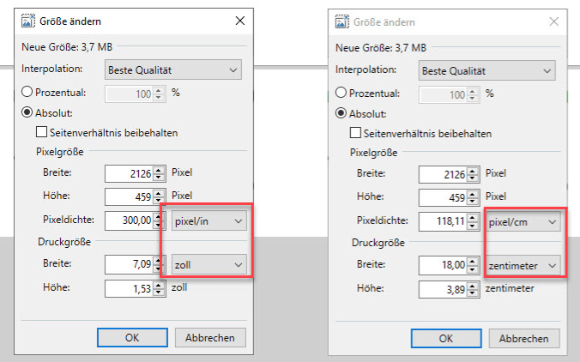580x362 pixels.
Task: Click the Breite field showing 2126 in right dialog
Action: click(x=444, y=174)
